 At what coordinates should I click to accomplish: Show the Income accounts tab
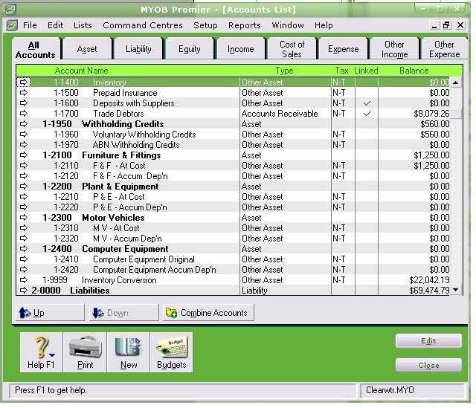[241, 49]
